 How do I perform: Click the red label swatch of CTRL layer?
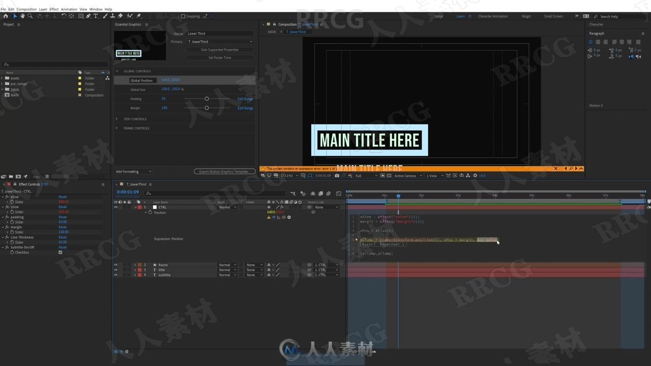pos(139,207)
